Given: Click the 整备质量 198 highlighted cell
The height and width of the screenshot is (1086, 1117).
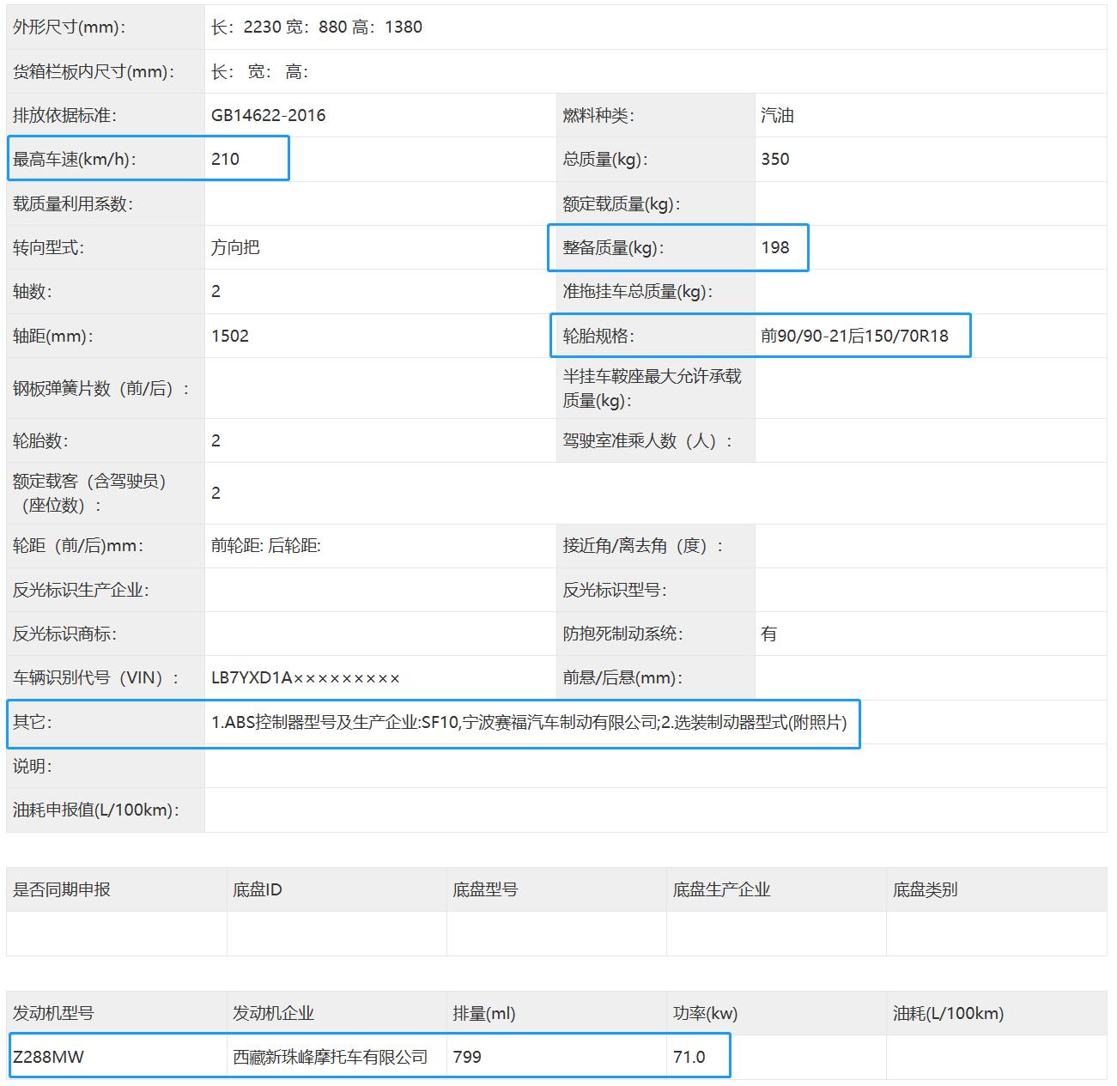Looking at the screenshot, I should (x=777, y=248).
